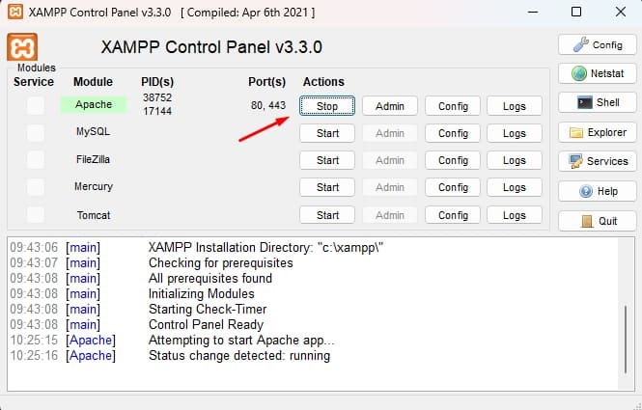
Task: Open the Shell terminal button
Action: click(x=597, y=102)
